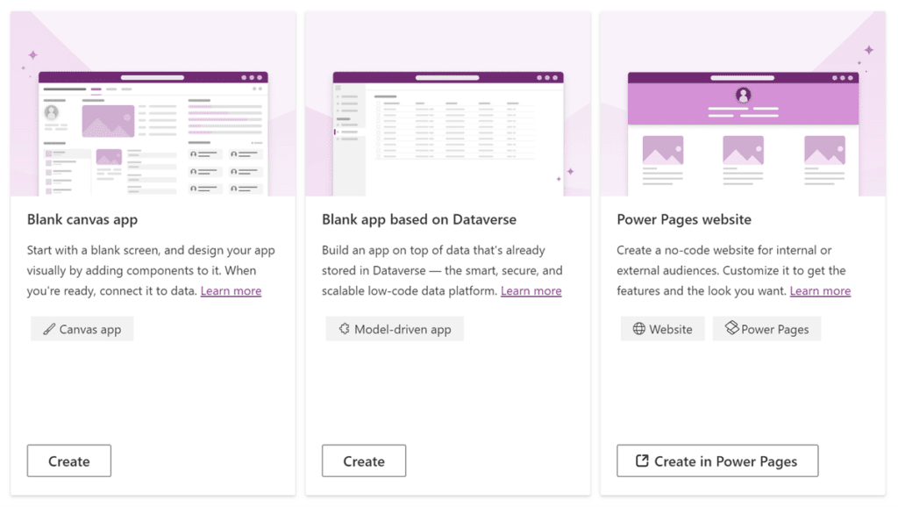The width and height of the screenshot is (898, 507).
Task: Select the Canvas app tag label
Action: (90, 330)
